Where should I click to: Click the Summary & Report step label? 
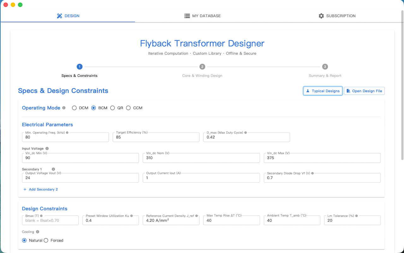click(x=325, y=76)
